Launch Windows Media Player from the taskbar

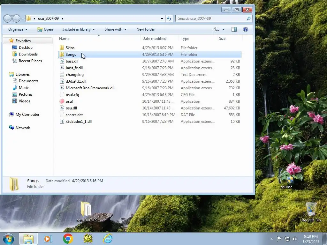tap(48, 239)
